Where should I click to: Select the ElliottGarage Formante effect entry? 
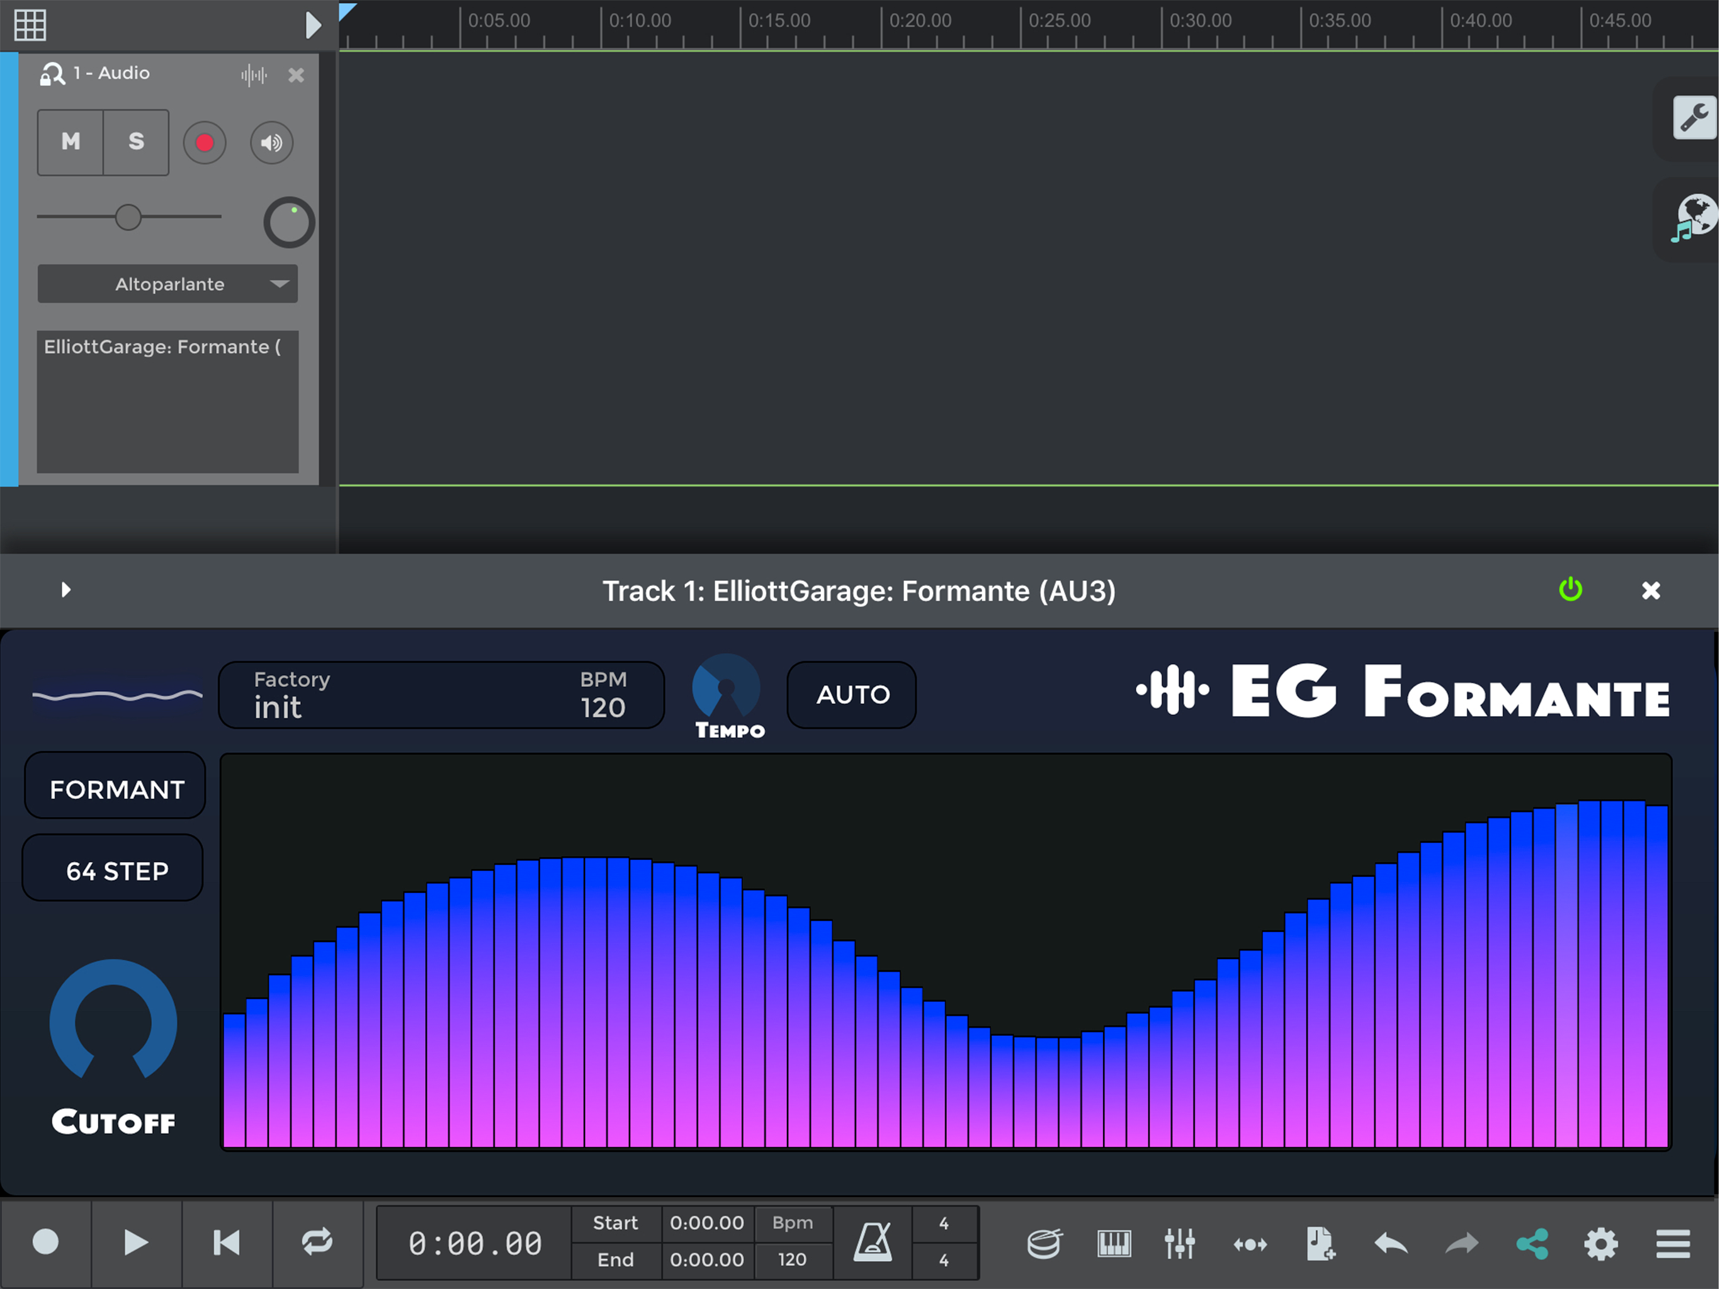(x=162, y=347)
